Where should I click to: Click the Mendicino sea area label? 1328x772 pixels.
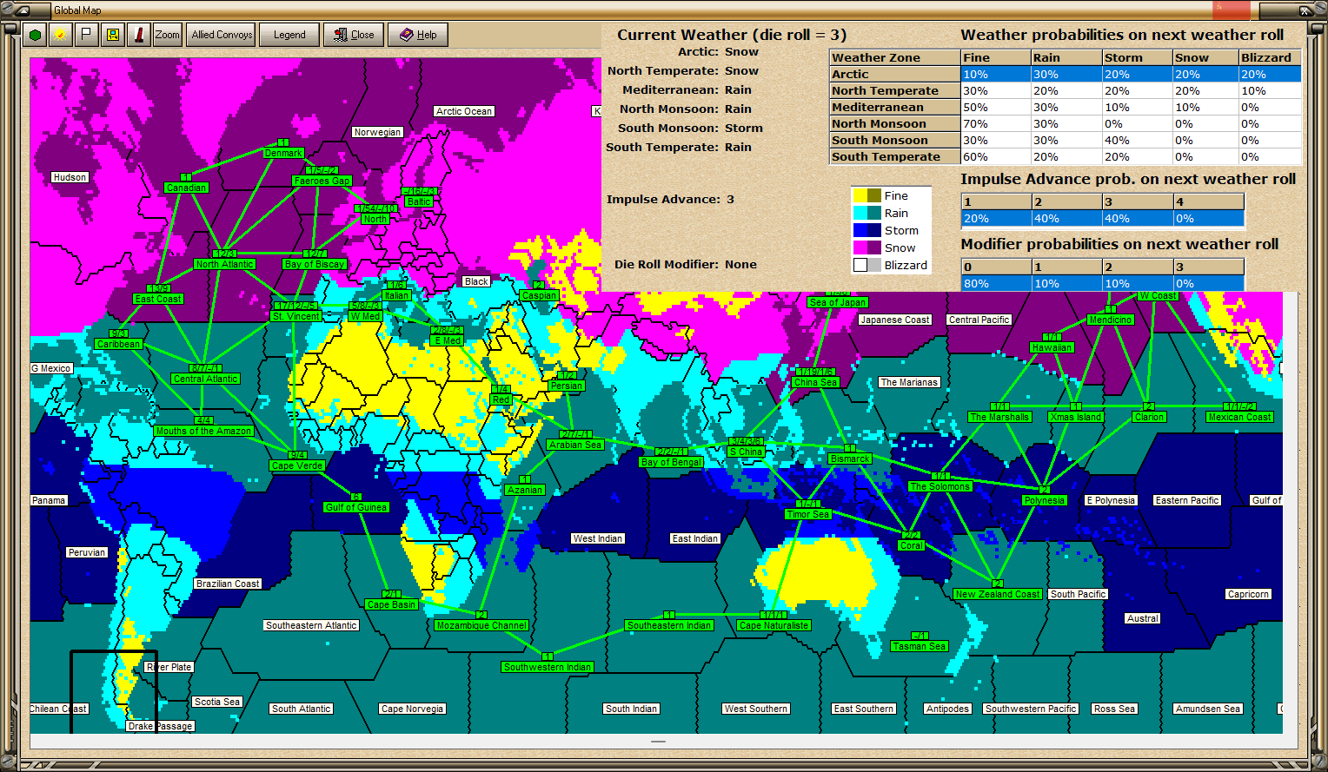pyautogui.click(x=1111, y=320)
